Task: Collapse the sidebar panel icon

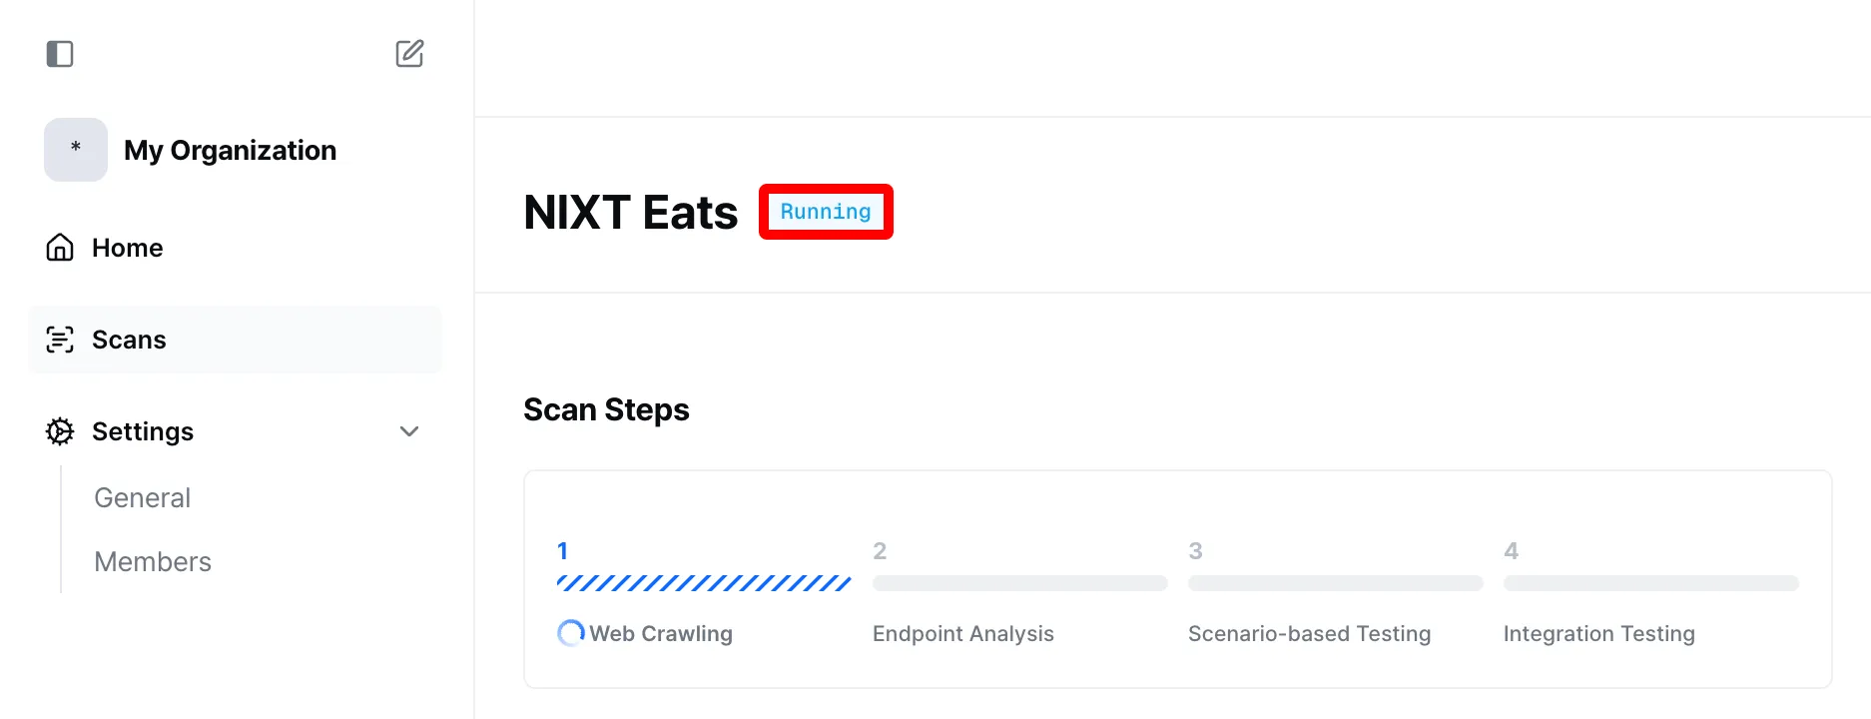Action: point(60,54)
